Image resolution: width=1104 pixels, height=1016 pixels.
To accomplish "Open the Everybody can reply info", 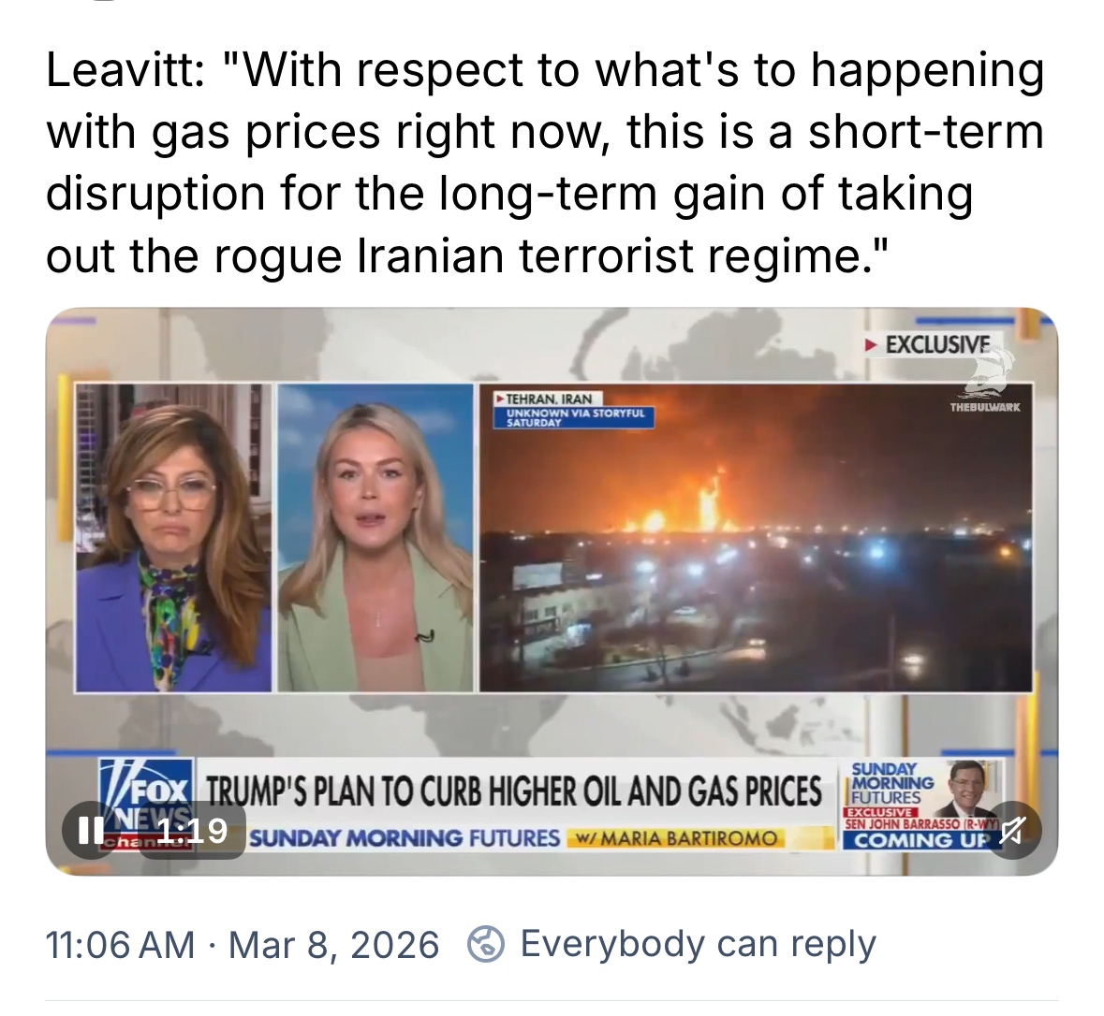I will tap(698, 944).
